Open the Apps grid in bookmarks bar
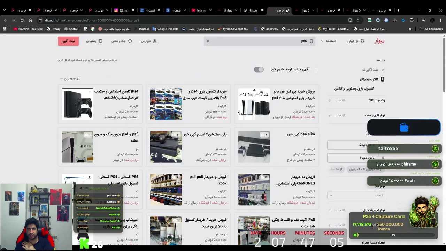Screen dimensions: 446x251 tap(5, 29)
